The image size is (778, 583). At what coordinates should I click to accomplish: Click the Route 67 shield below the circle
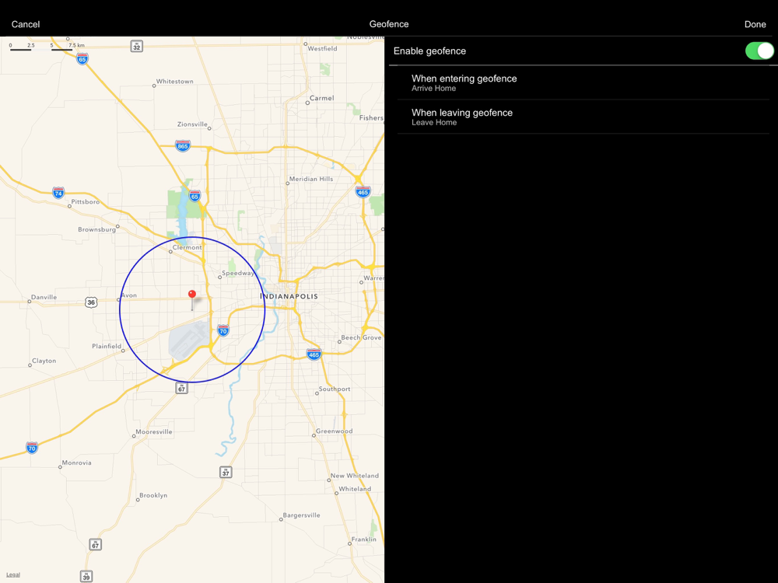coord(181,388)
